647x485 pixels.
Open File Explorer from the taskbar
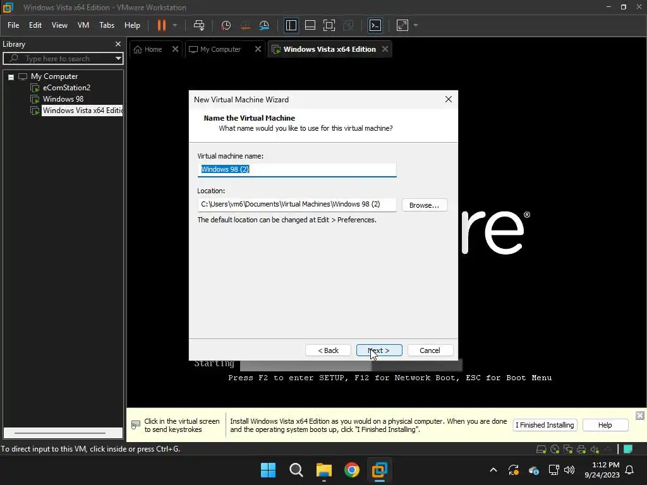[324, 470]
